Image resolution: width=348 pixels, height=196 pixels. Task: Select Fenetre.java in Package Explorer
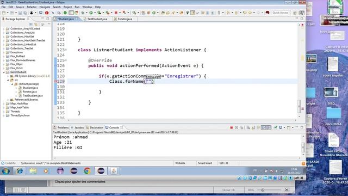[30, 92]
